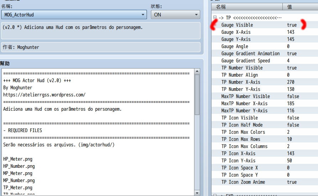The height and width of the screenshot is (196, 318).
Task: Collapse the TP parameter group
Action: point(215,17)
